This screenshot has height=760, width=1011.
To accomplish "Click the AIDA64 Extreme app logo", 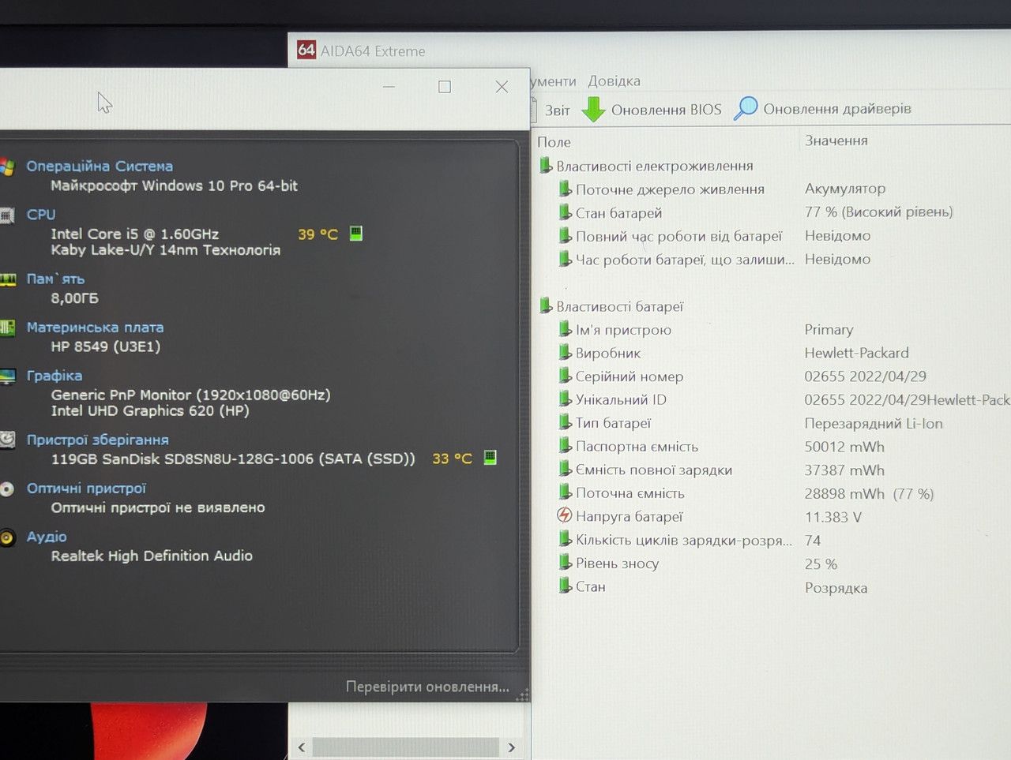I will coord(306,50).
